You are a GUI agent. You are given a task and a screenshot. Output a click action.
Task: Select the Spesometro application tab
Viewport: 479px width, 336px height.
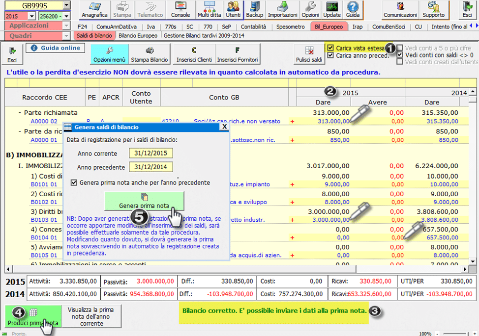pos(290,26)
